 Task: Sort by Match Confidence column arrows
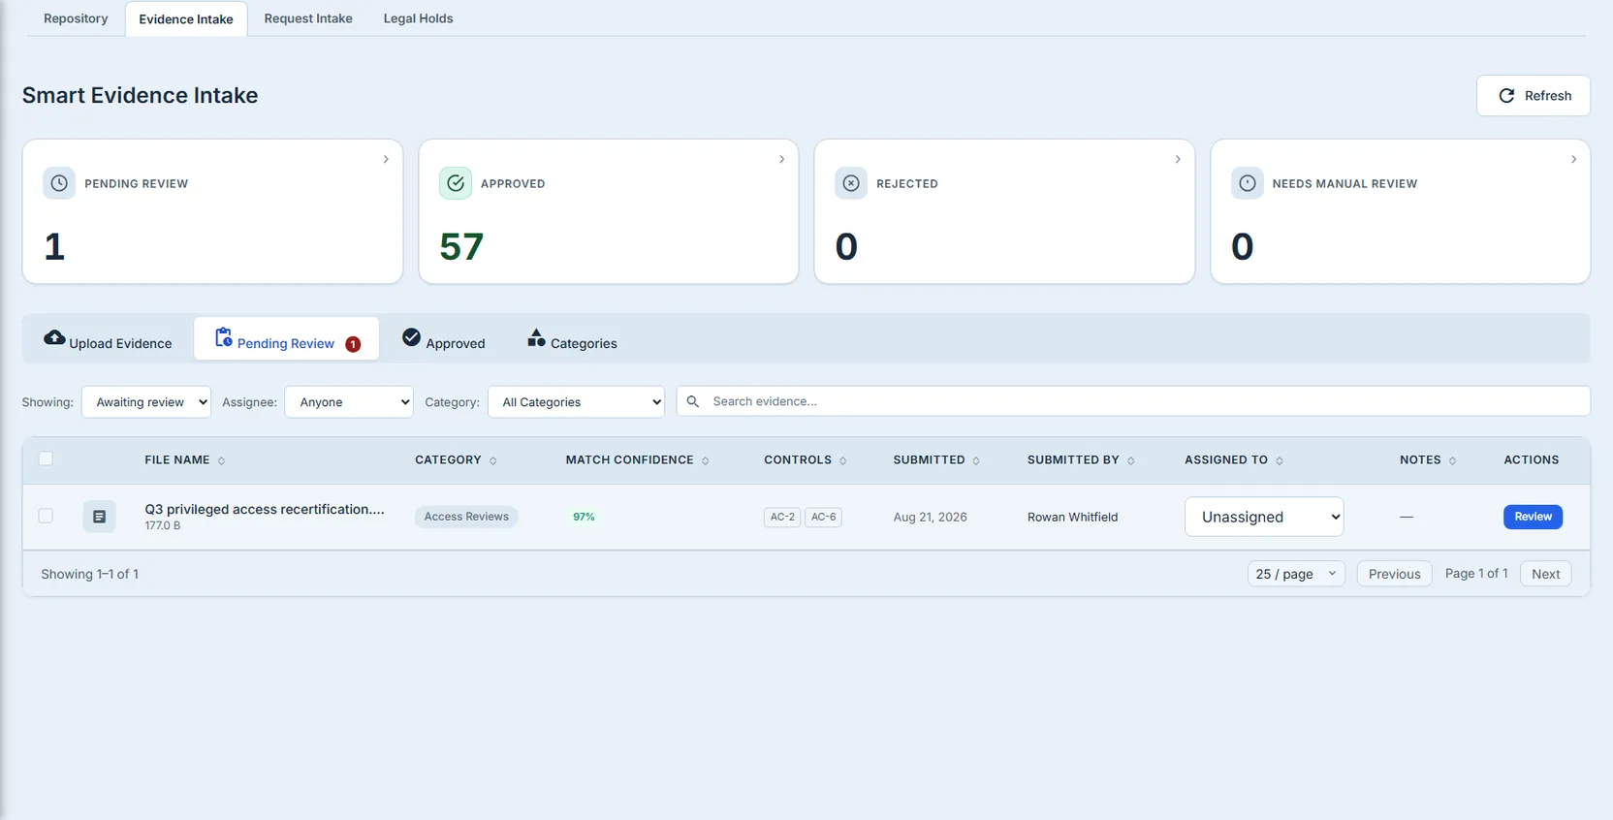tap(706, 460)
